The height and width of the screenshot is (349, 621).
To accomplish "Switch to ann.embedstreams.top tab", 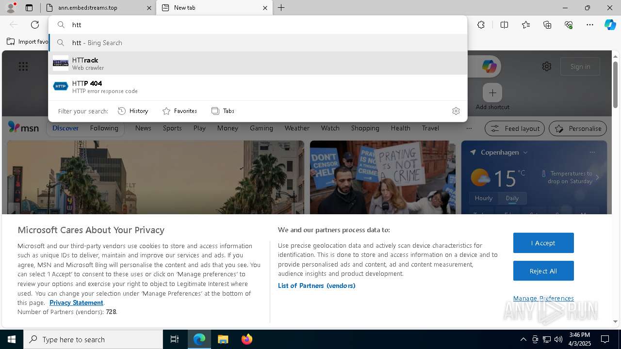I will 97,8.
